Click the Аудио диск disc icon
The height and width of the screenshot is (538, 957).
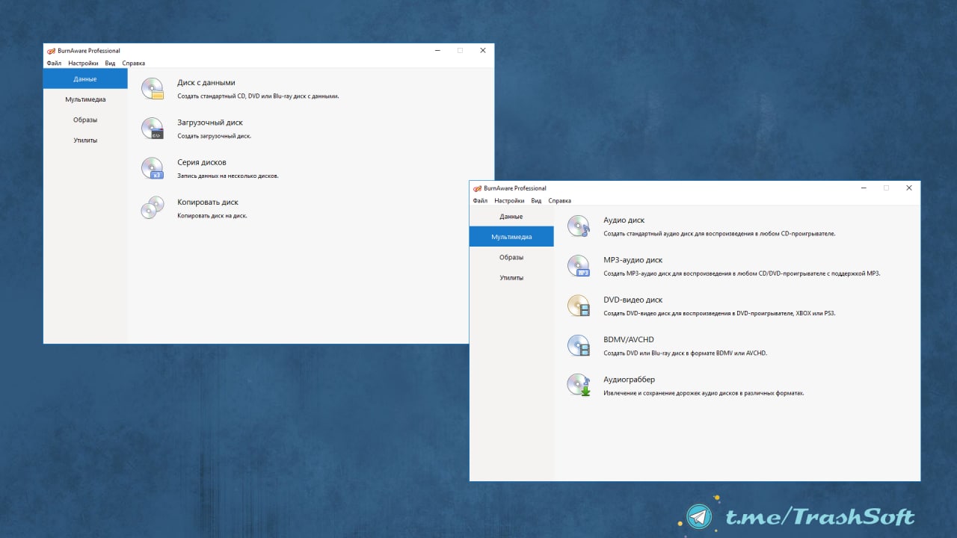tap(579, 226)
